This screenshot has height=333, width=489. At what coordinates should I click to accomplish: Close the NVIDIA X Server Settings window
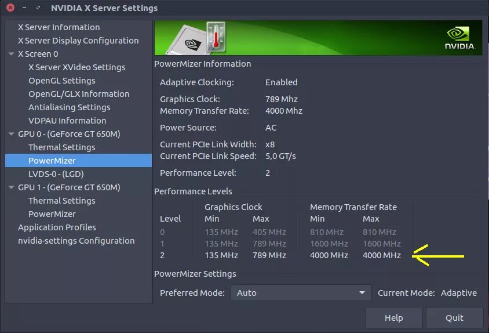[x=10, y=8]
